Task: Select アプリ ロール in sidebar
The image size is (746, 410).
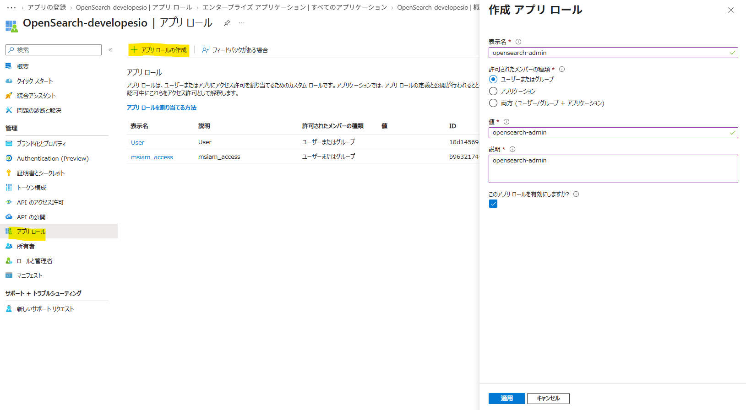Action: coord(59,231)
